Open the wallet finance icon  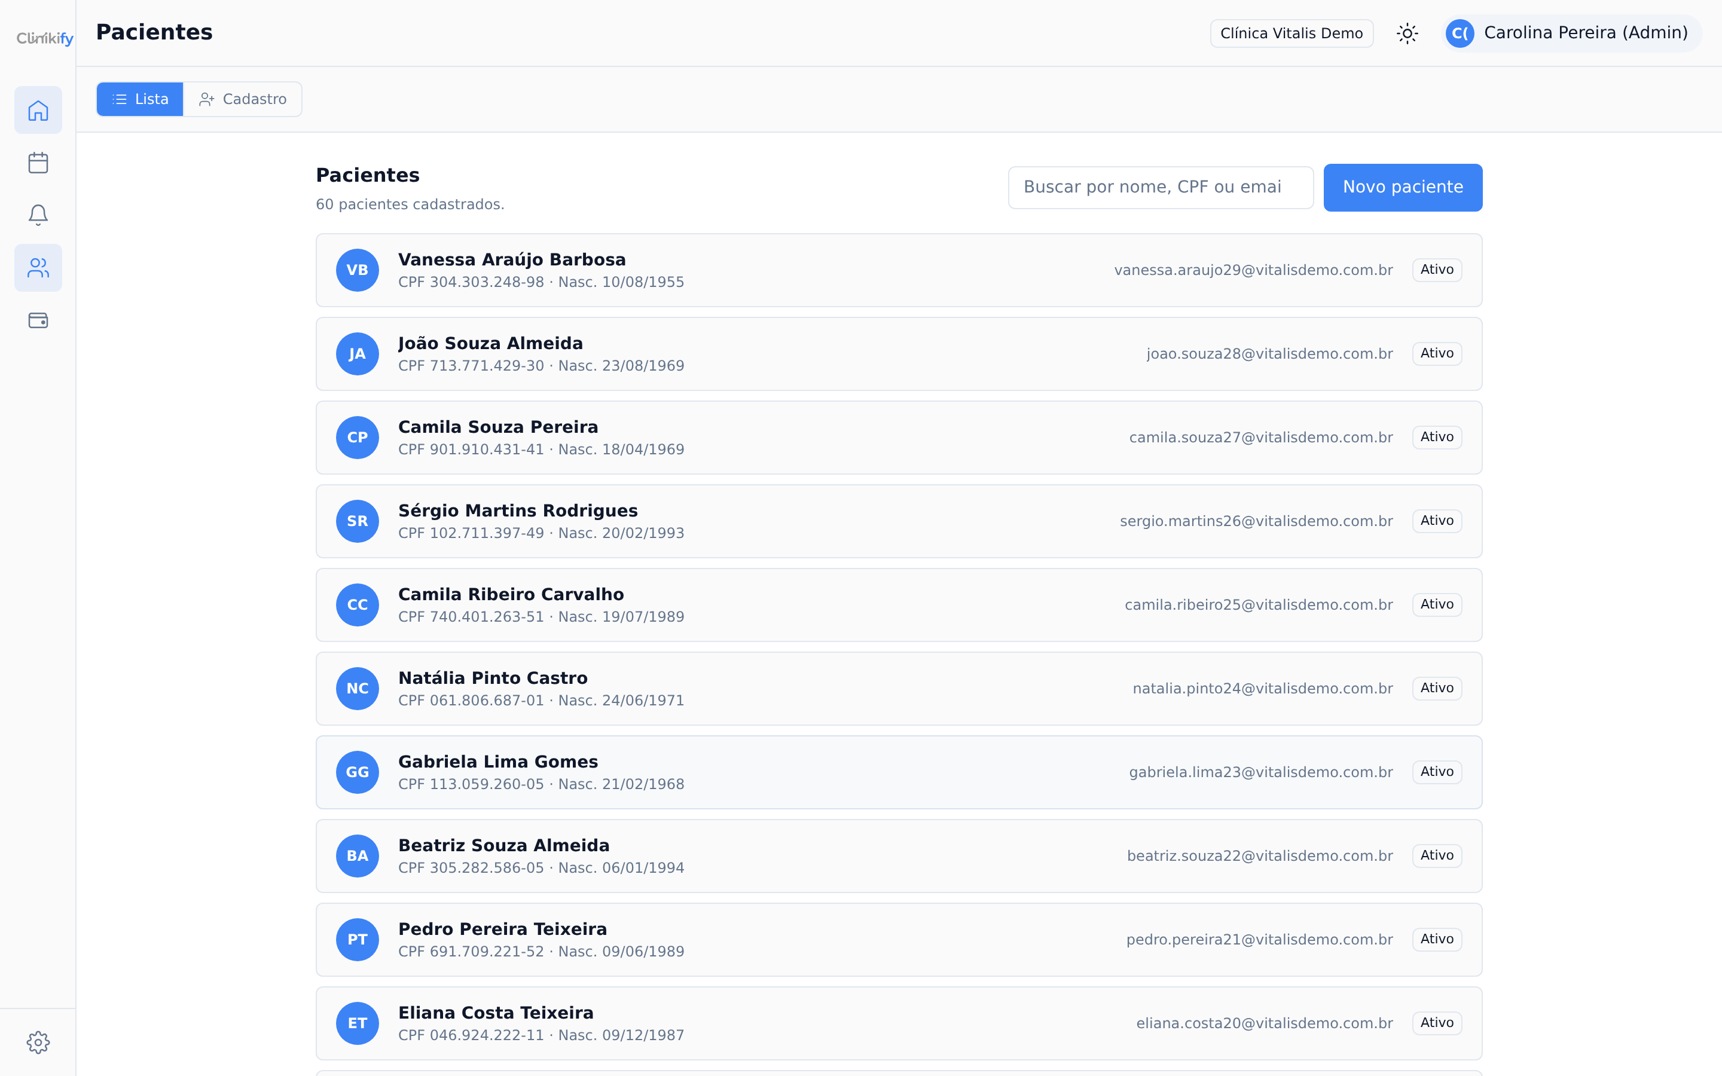point(38,320)
